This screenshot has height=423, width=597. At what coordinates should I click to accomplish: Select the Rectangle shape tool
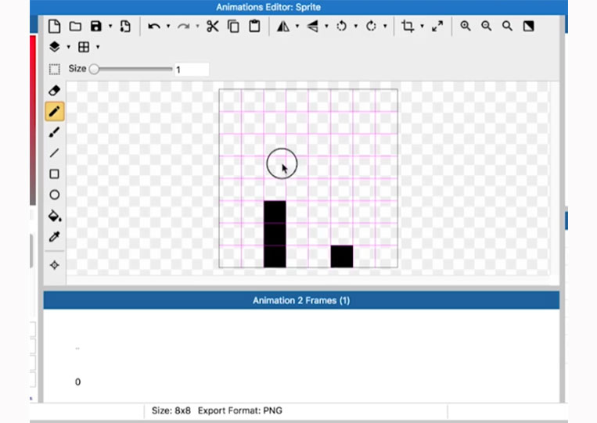click(x=55, y=174)
